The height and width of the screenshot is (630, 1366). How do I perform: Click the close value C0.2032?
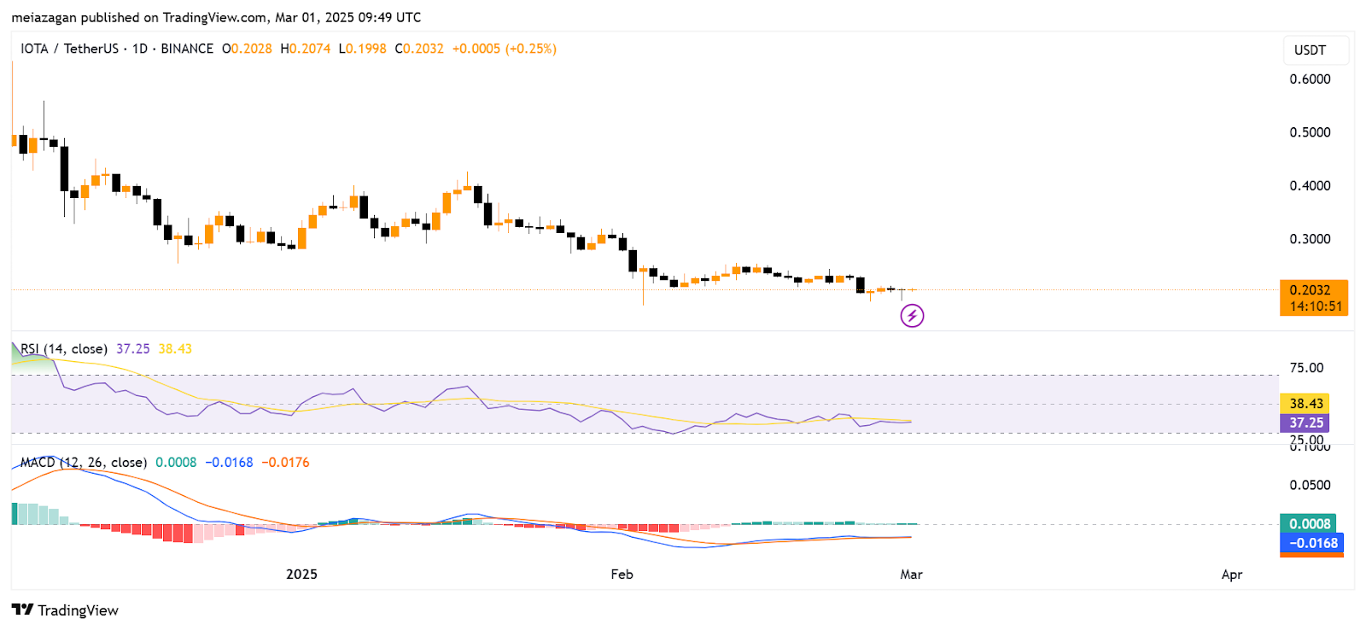tap(419, 49)
